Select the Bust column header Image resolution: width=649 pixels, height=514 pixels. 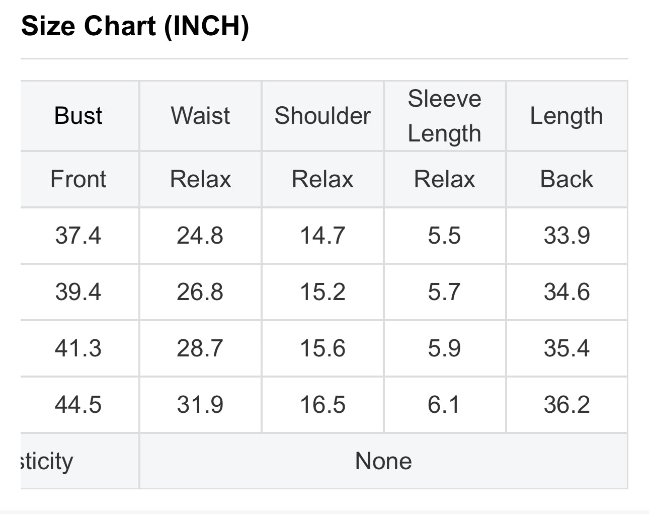coord(78,116)
